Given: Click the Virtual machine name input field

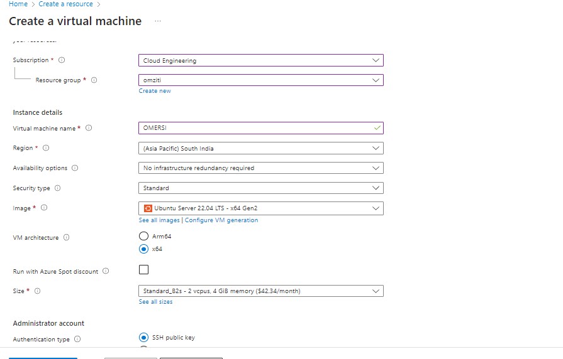Looking at the screenshot, I should [x=255, y=128].
